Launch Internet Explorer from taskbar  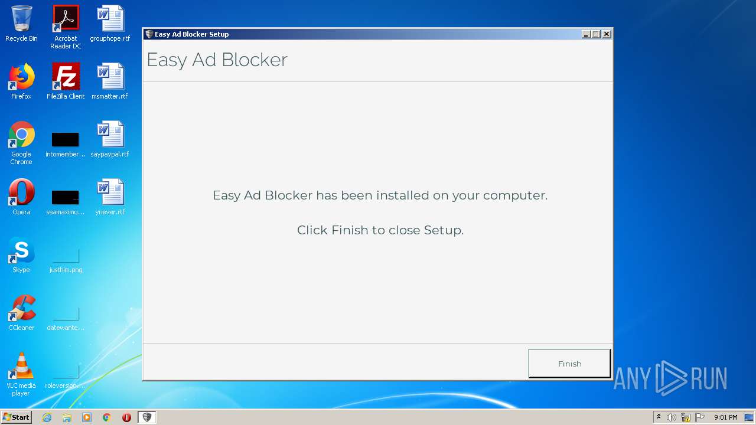point(47,417)
